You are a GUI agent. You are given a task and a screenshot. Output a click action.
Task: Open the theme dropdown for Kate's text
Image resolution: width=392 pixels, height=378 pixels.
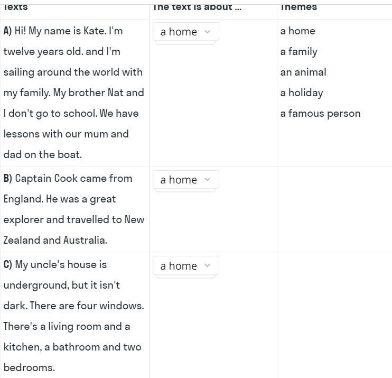click(x=185, y=32)
